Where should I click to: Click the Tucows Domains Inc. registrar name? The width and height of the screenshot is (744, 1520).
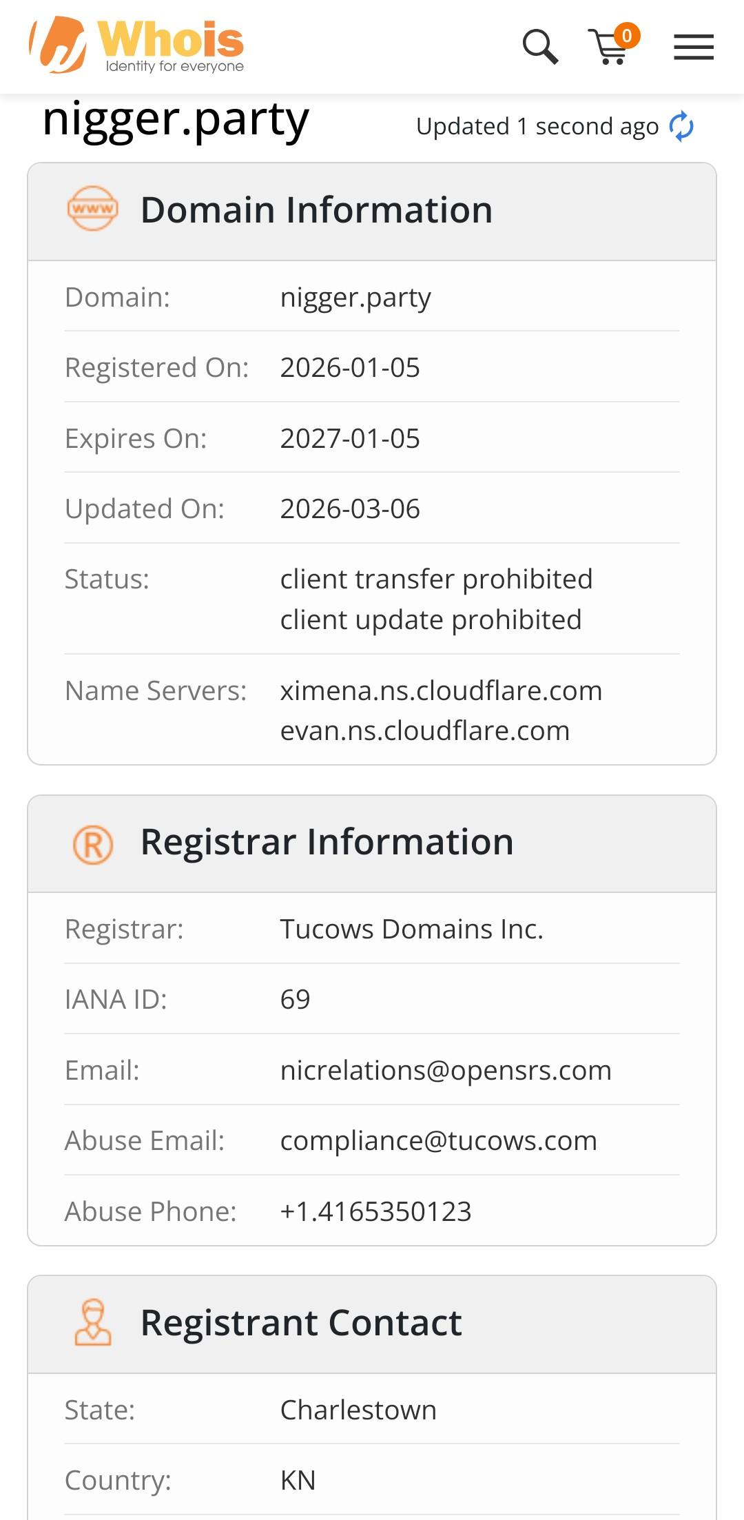tap(411, 929)
